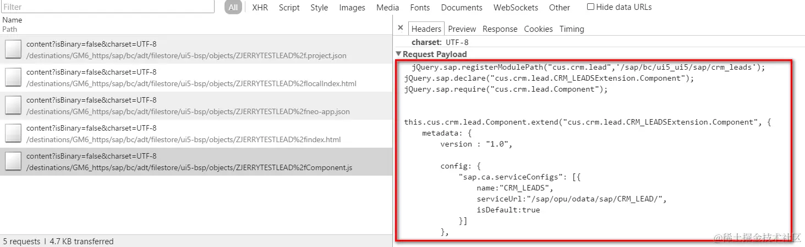Image resolution: width=805 pixels, height=247 pixels.
Task: Click the isDefault:true line
Action: pyautogui.click(x=508, y=210)
